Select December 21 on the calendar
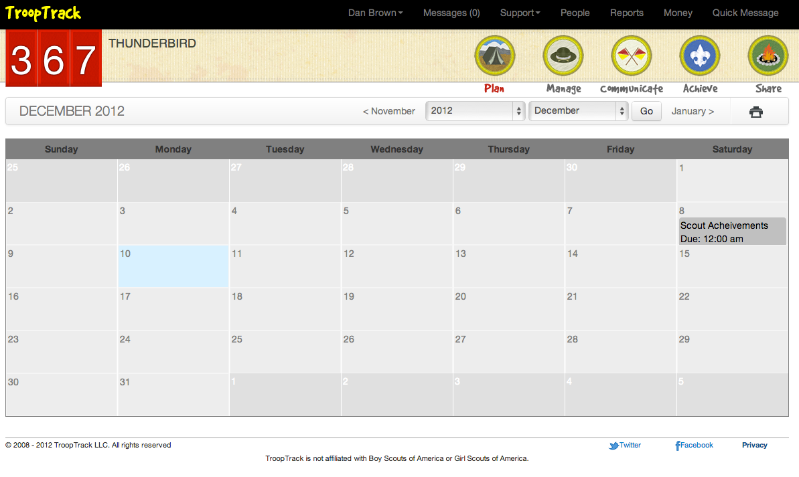This screenshot has height=477, width=799. coord(621,309)
